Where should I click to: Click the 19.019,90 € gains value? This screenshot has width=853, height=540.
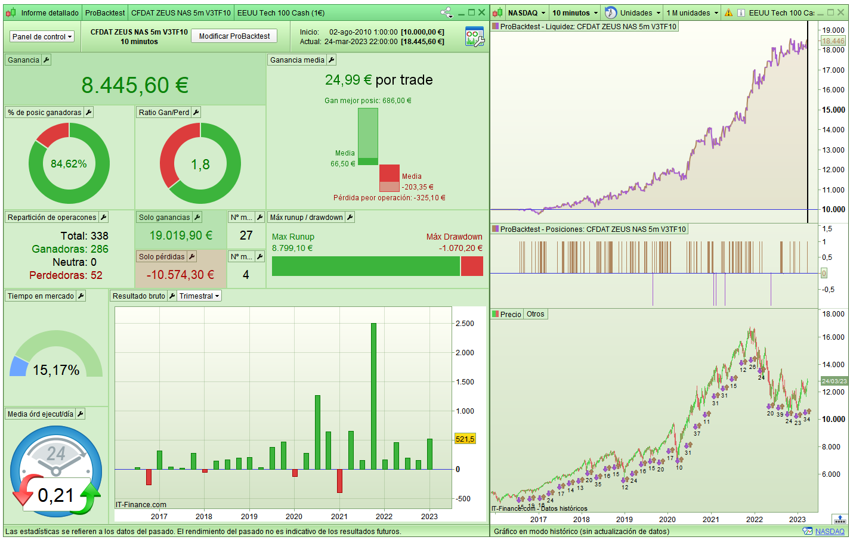coord(181,235)
